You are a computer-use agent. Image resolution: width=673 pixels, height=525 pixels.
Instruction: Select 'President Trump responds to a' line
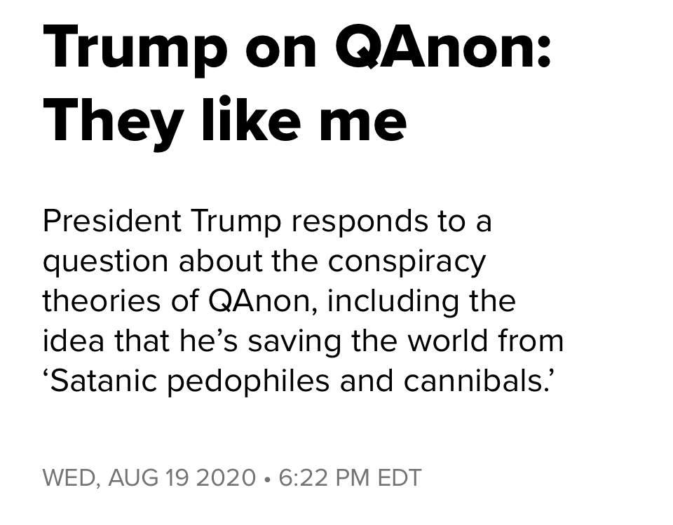coord(267,221)
